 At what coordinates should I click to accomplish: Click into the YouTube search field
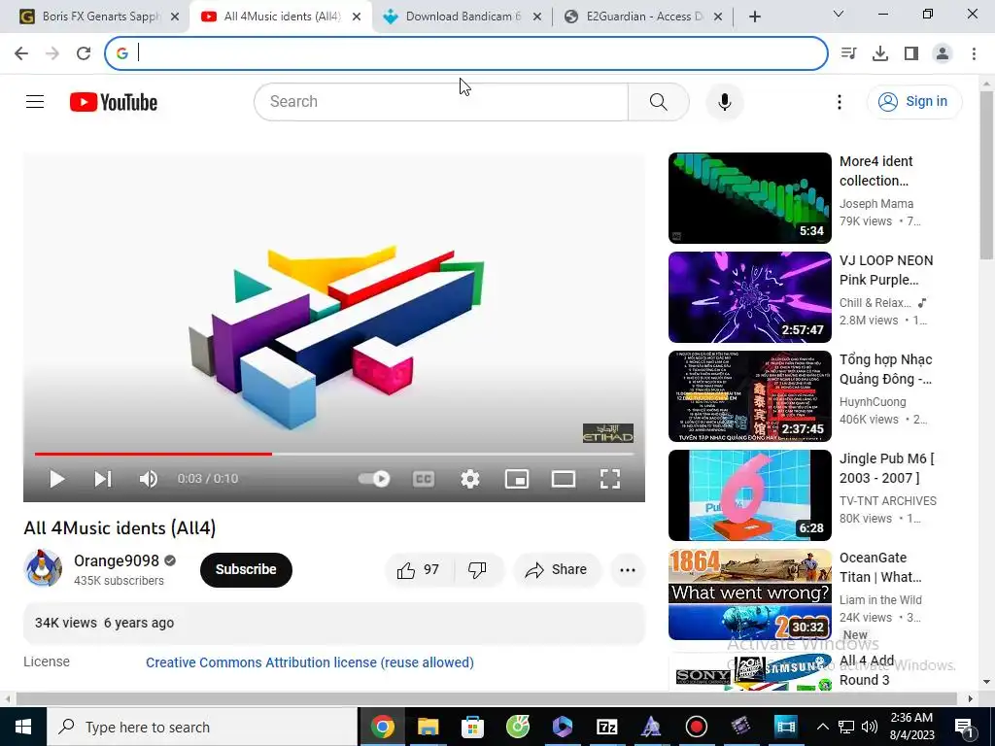(440, 101)
